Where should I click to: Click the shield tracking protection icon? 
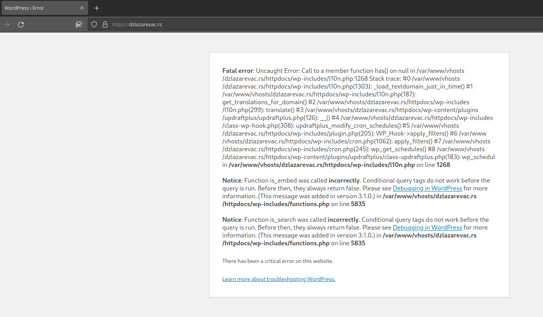[x=94, y=24]
